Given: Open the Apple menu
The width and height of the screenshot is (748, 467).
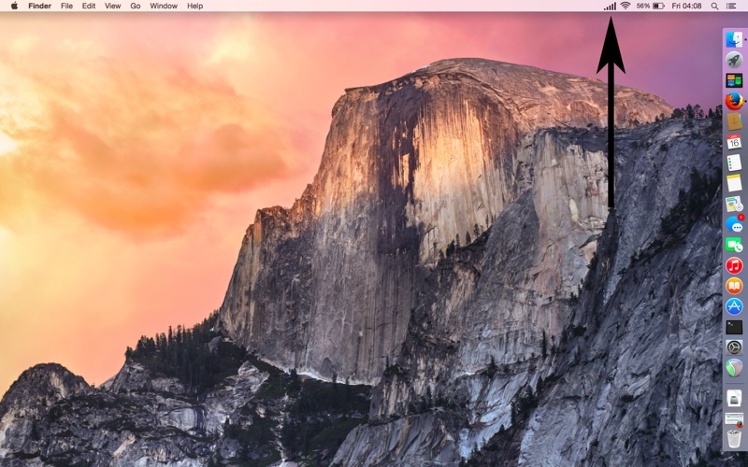Looking at the screenshot, I should tap(14, 6).
